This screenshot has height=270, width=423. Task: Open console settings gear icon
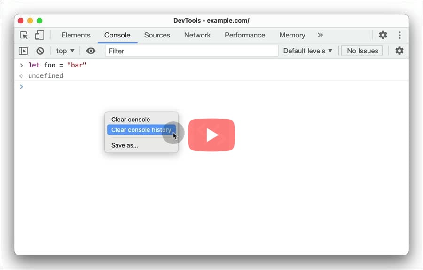pos(399,51)
